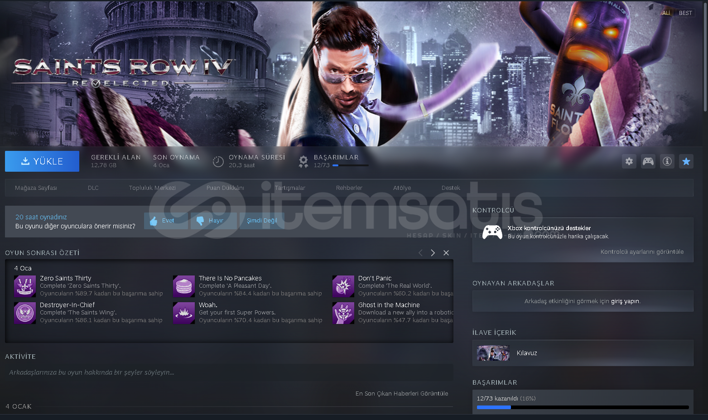Image resolution: width=708 pixels, height=420 pixels.
Task: Open Don't Panic achievement icon
Action: [x=343, y=286]
